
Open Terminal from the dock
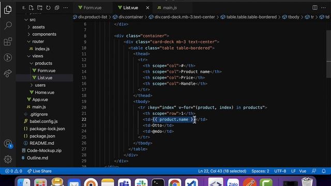pyautogui.click(x=158, y=183)
